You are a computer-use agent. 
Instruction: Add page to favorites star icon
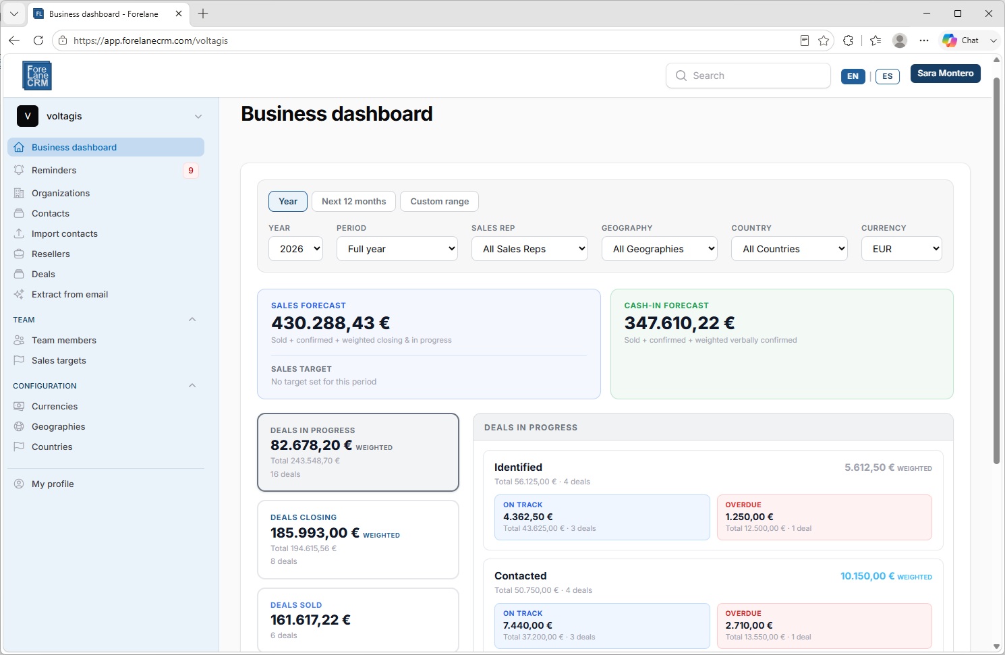click(824, 40)
